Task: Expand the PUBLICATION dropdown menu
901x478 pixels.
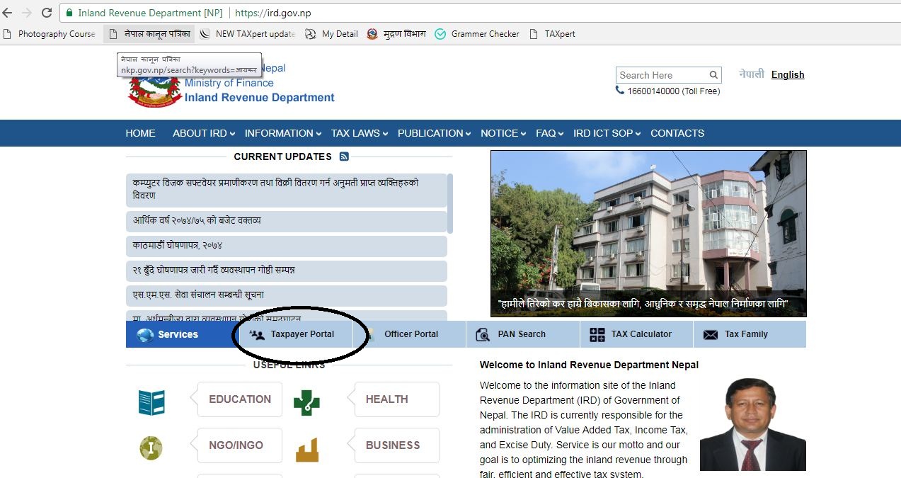Action: 434,133
